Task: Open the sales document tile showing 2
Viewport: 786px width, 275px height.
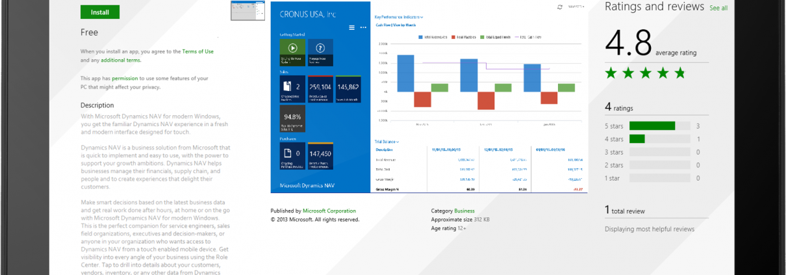Action: click(292, 89)
